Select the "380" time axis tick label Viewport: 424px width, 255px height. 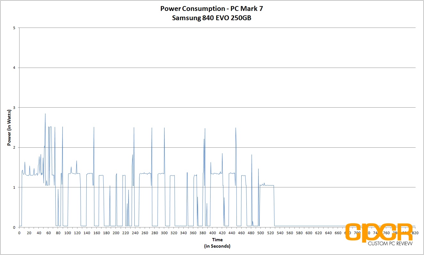[x=203, y=233]
